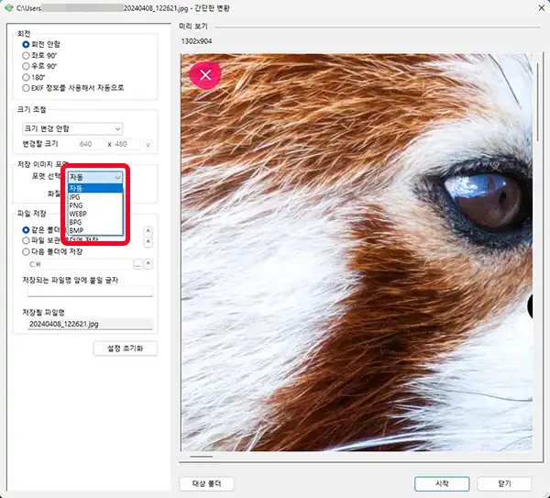
Task: Click the 480 height input field
Action: click(126, 144)
